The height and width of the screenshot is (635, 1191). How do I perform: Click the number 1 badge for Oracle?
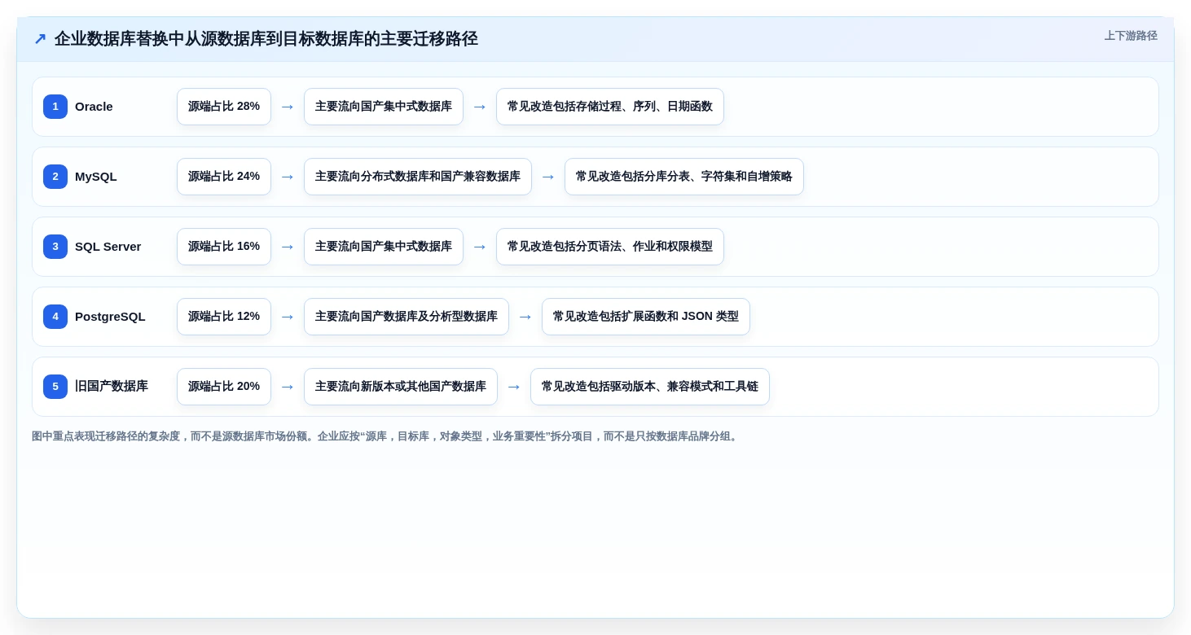point(55,107)
